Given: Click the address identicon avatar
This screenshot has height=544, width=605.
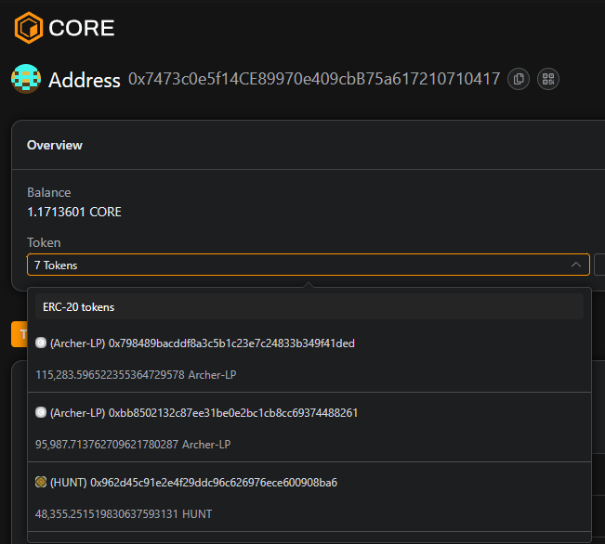Looking at the screenshot, I should [x=26, y=79].
